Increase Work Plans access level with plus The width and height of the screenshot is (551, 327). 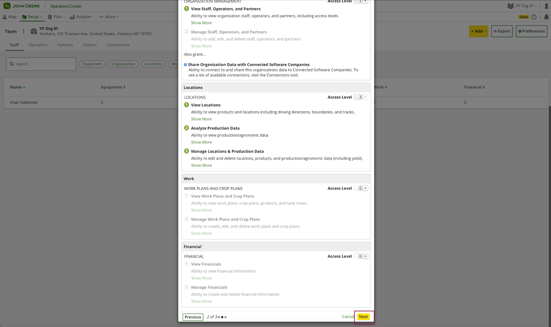pyautogui.click(x=365, y=188)
